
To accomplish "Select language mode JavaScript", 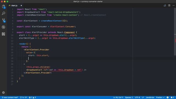I will (x=150, y=97).
